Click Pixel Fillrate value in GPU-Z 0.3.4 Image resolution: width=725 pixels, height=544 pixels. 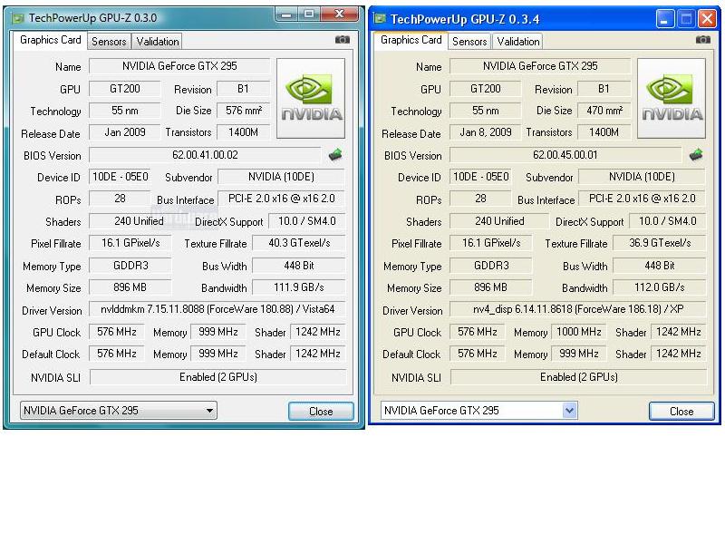(x=491, y=243)
